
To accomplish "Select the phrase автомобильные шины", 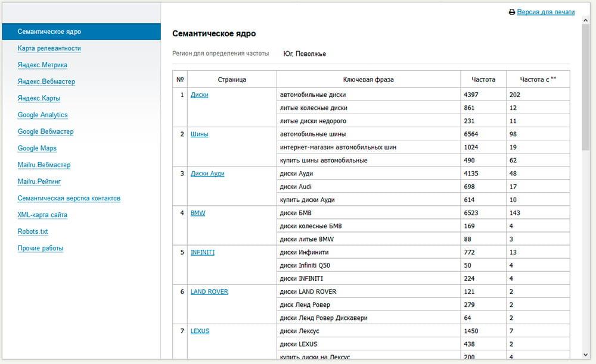I will click(x=313, y=134).
